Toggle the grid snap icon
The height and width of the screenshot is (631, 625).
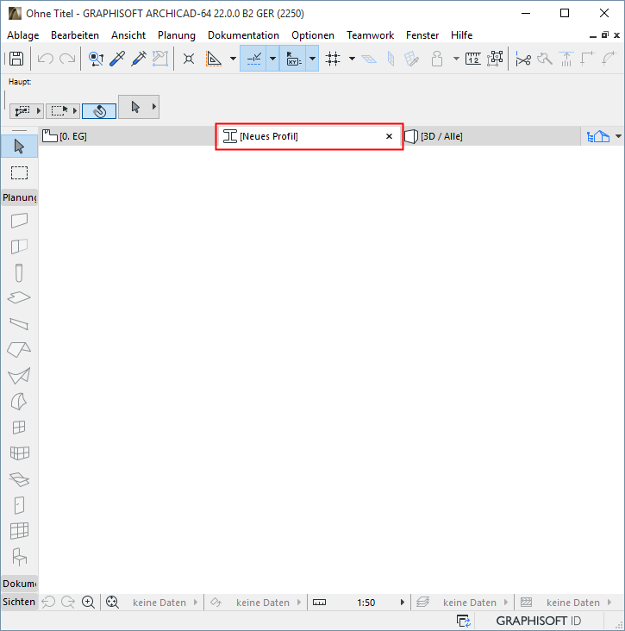pyautogui.click(x=333, y=59)
